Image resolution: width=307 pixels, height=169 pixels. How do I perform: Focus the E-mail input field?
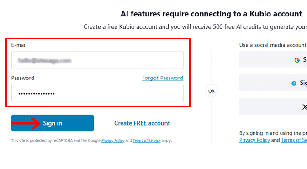pos(97,60)
